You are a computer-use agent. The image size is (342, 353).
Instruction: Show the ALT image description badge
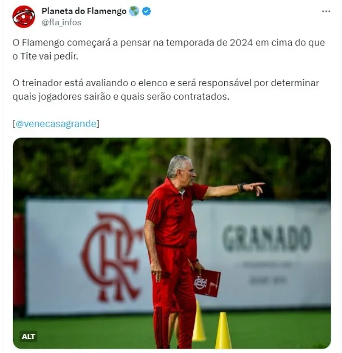point(28,336)
